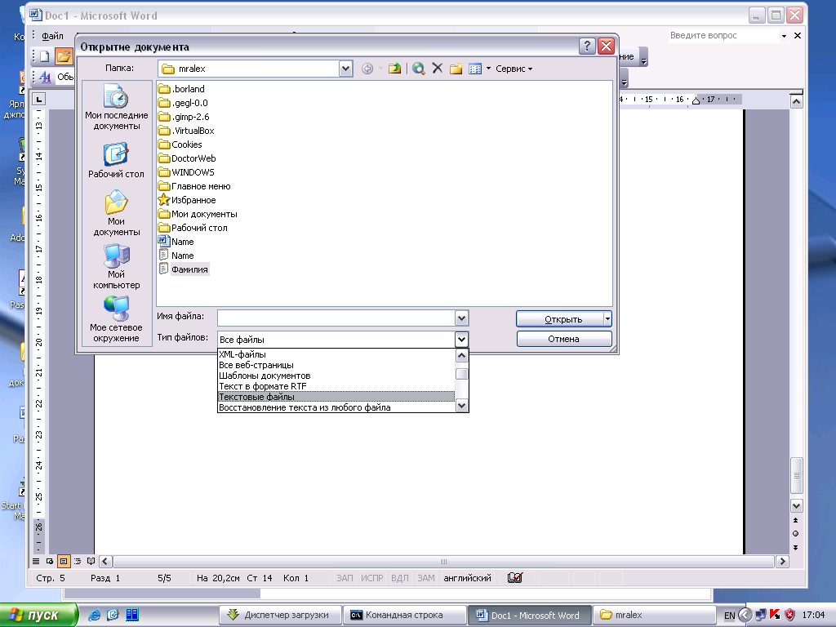The width and height of the screenshot is (836, 627).
Task: Click the tab stop selector at the ruler corner
Action: (39, 99)
